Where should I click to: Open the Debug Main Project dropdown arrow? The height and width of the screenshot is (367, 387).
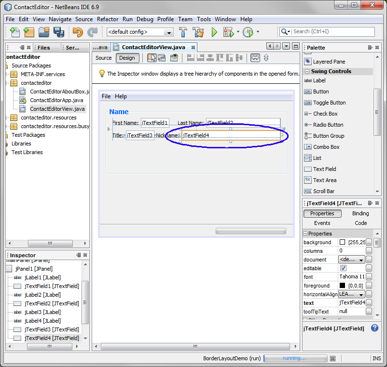238,31
